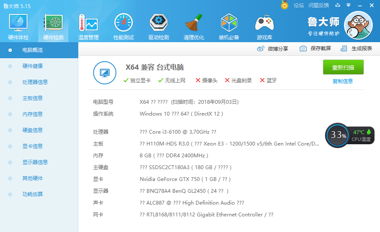Viewport: 380px width, 232px height.
Task: Click the 重新扫描 rescan button
Action: (x=343, y=67)
